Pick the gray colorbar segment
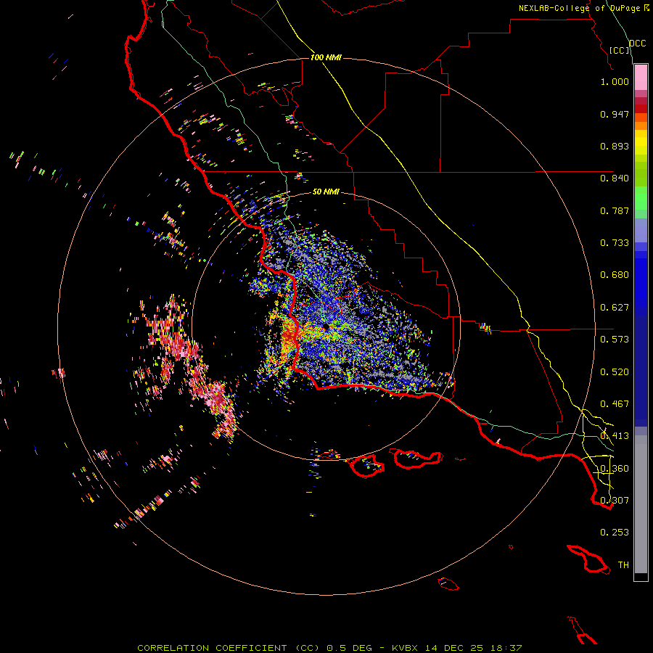Viewport: 653px width, 653px height. click(x=641, y=504)
